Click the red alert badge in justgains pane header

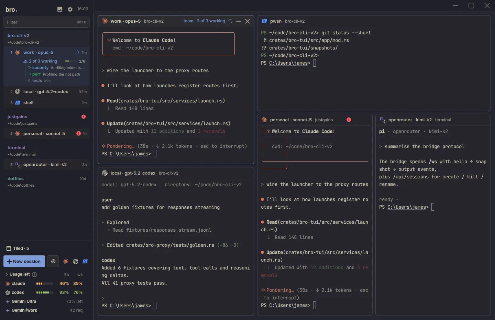tap(349, 120)
